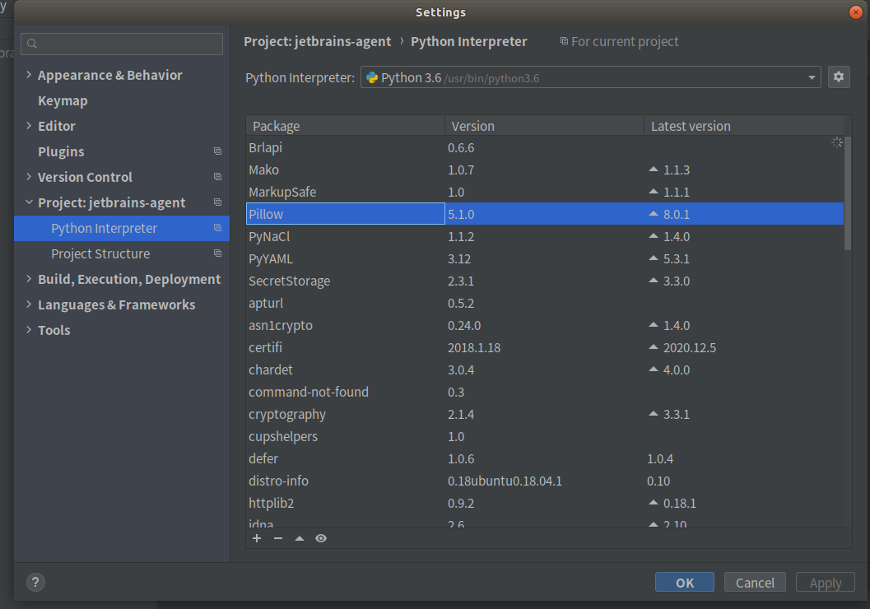
Task: Focus the settings search field
Action: pos(122,44)
